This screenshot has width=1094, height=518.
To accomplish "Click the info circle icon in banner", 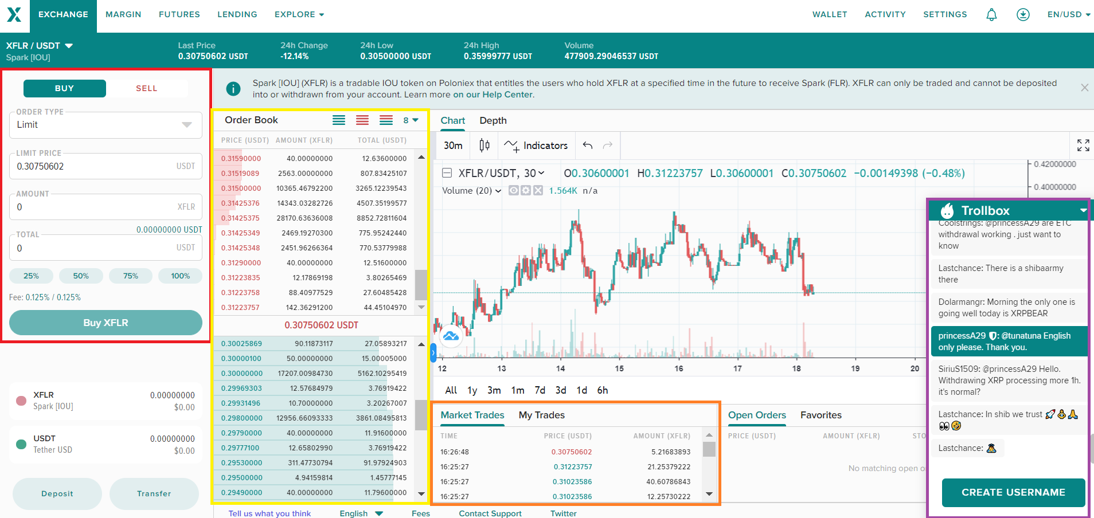I will pyautogui.click(x=233, y=89).
